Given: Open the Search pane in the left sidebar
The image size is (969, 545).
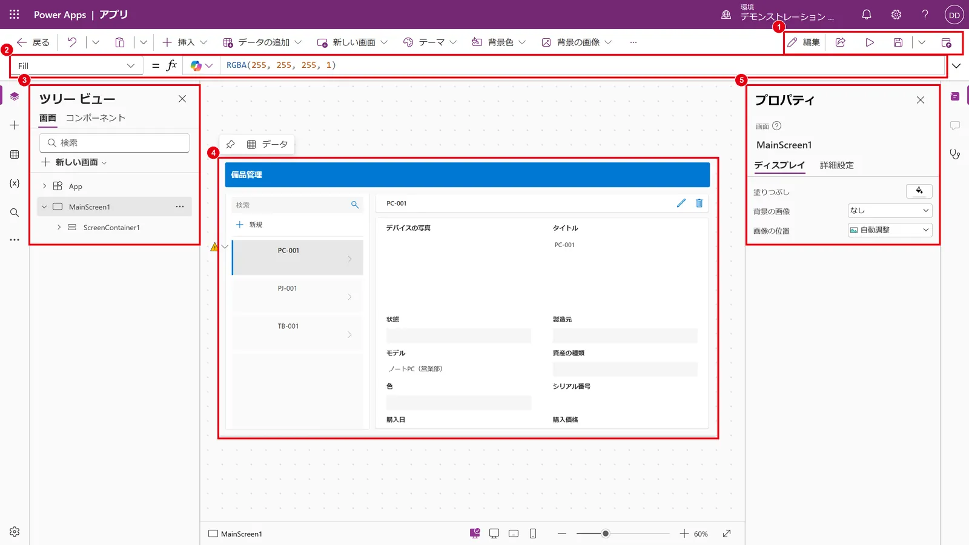Looking at the screenshot, I should (x=15, y=213).
